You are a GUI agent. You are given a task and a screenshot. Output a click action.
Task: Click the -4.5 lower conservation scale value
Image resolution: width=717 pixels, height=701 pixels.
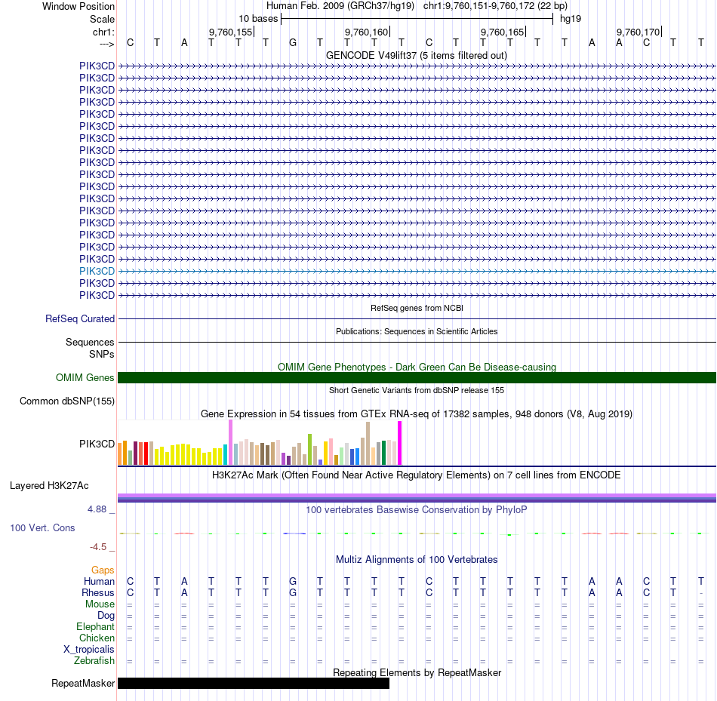(x=98, y=547)
